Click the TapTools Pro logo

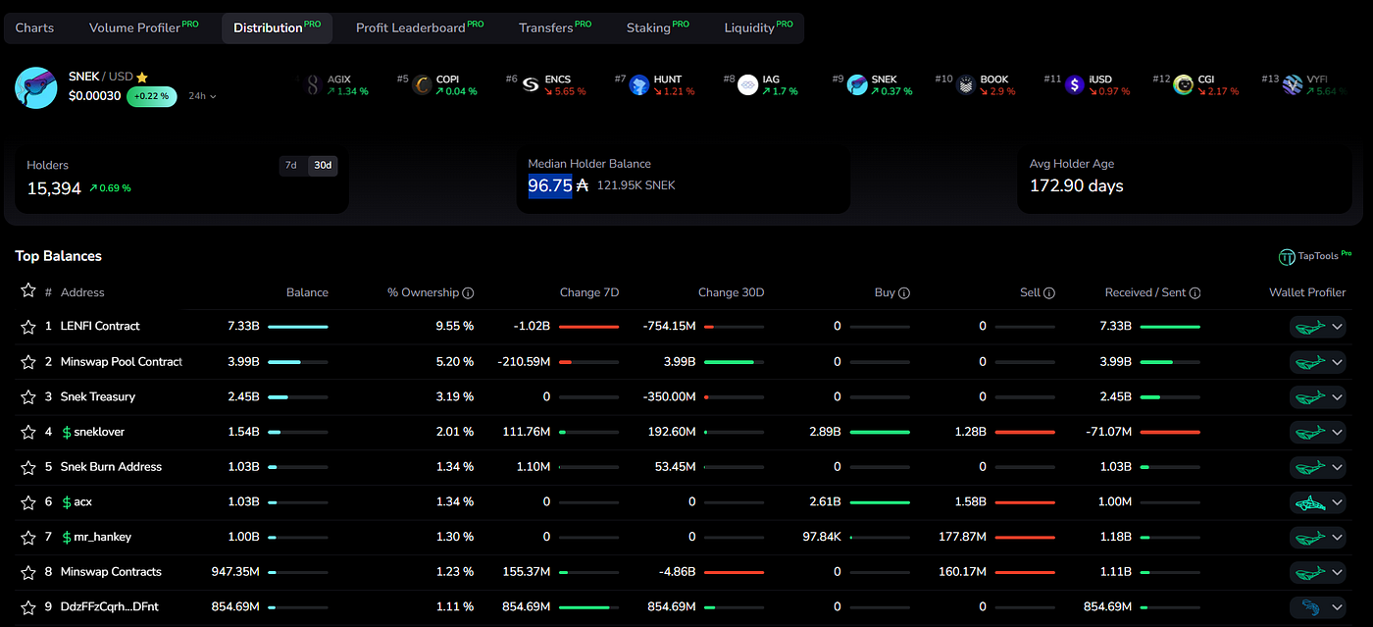[1315, 257]
